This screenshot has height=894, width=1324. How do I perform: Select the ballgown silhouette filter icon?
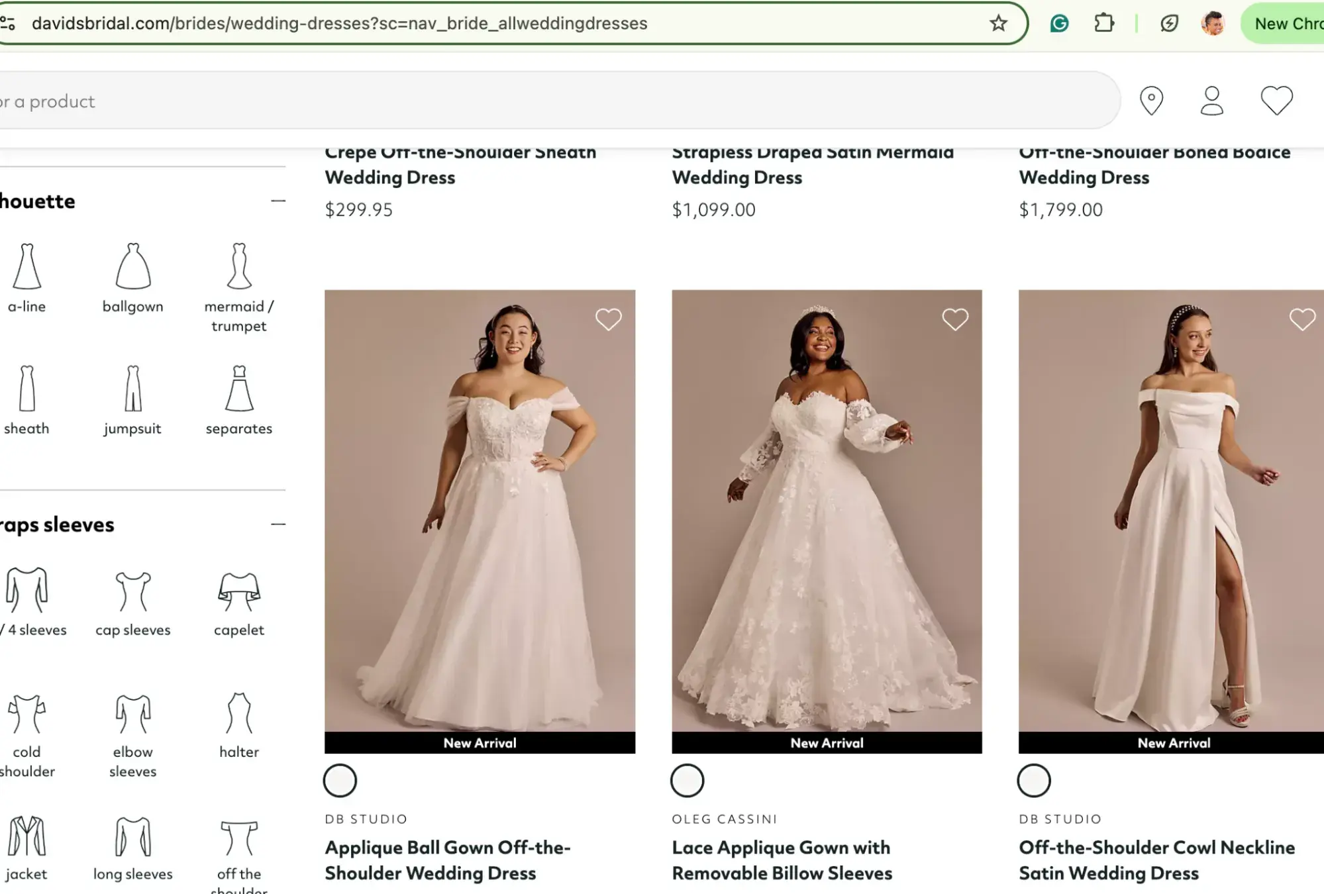[133, 266]
